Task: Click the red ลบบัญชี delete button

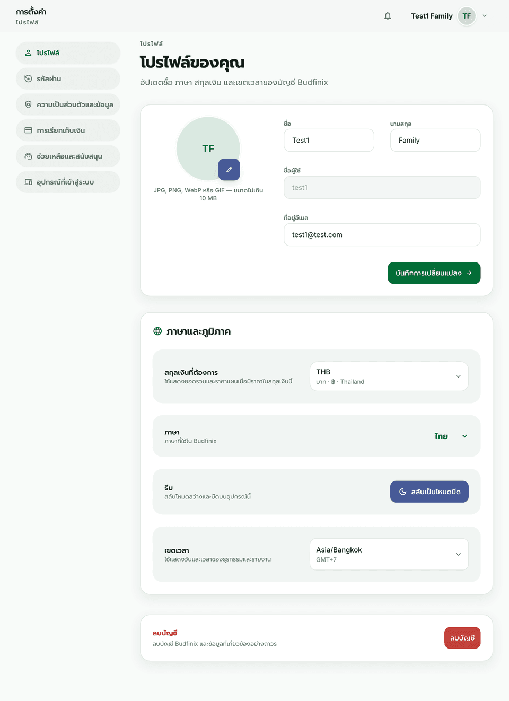Action: click(x=462, y=638)
